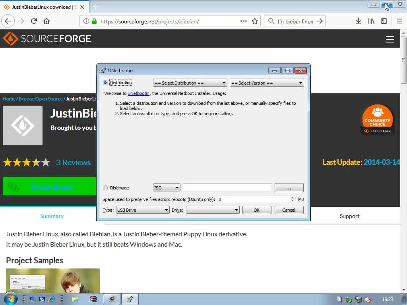Open Windows Explorer from taskbar

75,299
